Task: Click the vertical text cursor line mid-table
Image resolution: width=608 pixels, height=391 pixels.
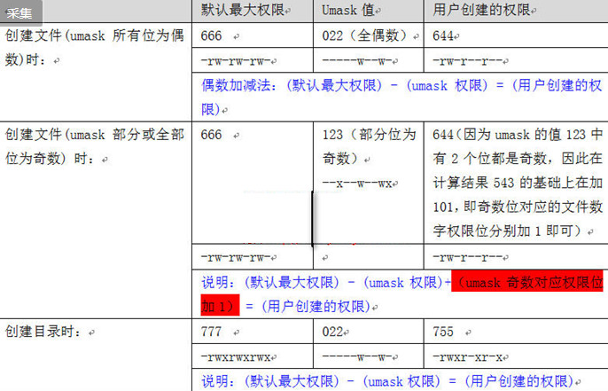Action: pos(311,217)
